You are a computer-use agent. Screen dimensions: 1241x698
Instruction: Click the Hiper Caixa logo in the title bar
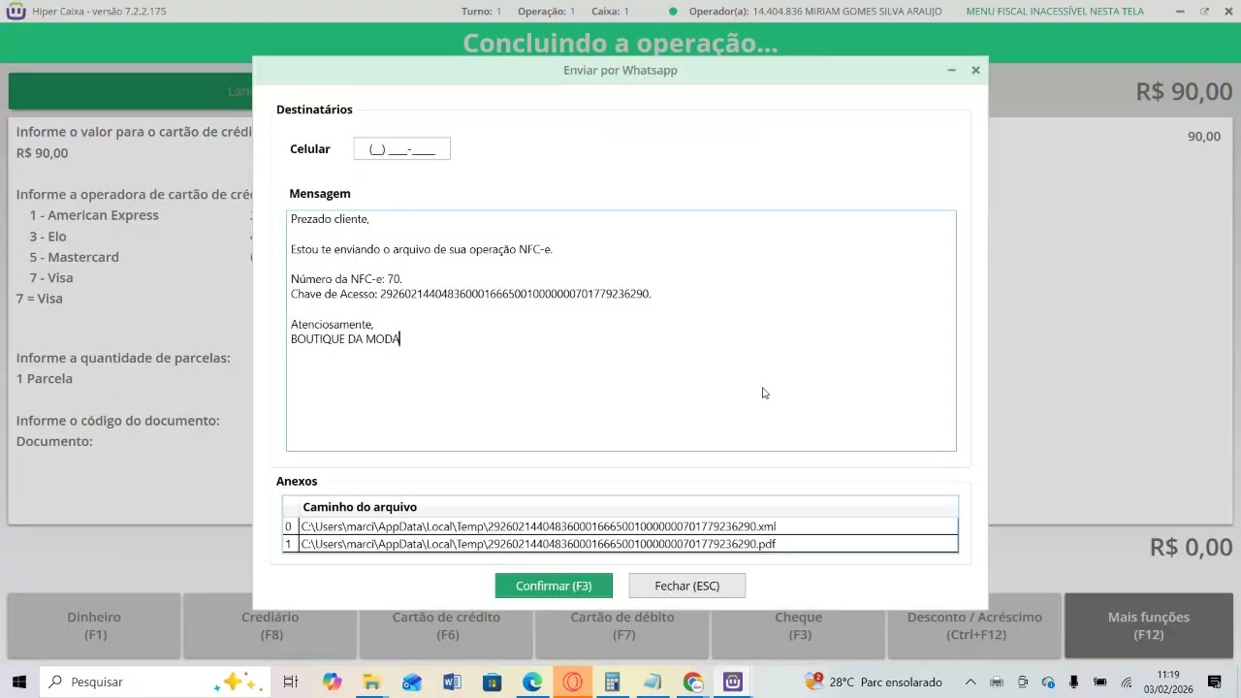pos(16,12)
